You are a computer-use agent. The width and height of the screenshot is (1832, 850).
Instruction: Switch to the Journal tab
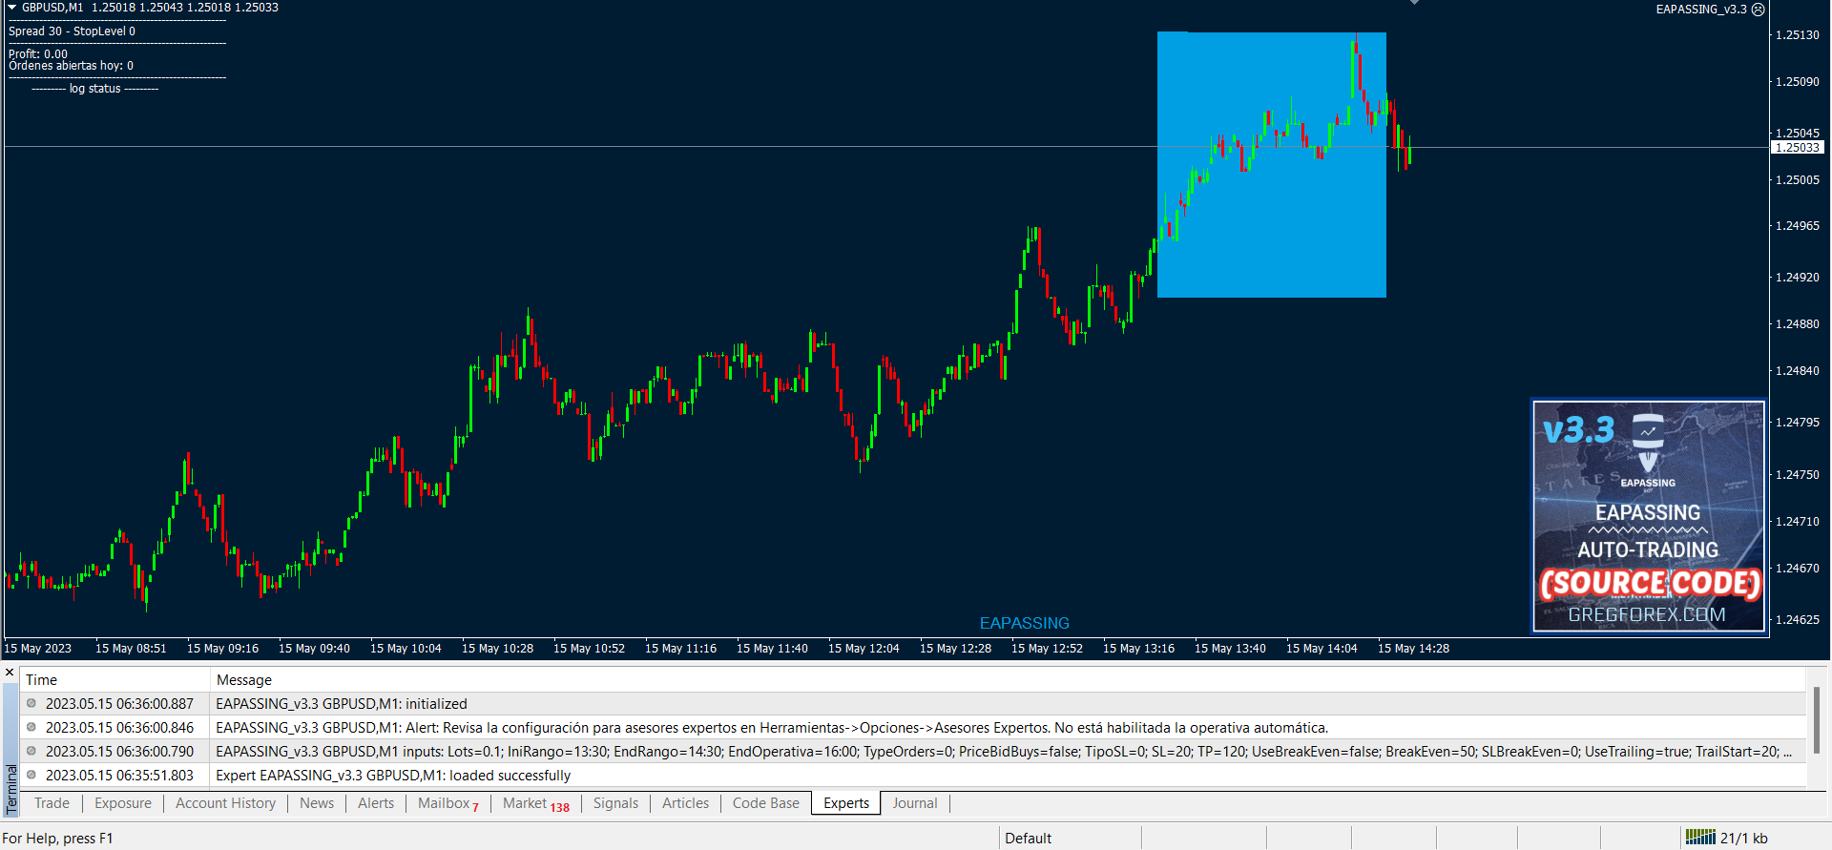pos(914,803)
